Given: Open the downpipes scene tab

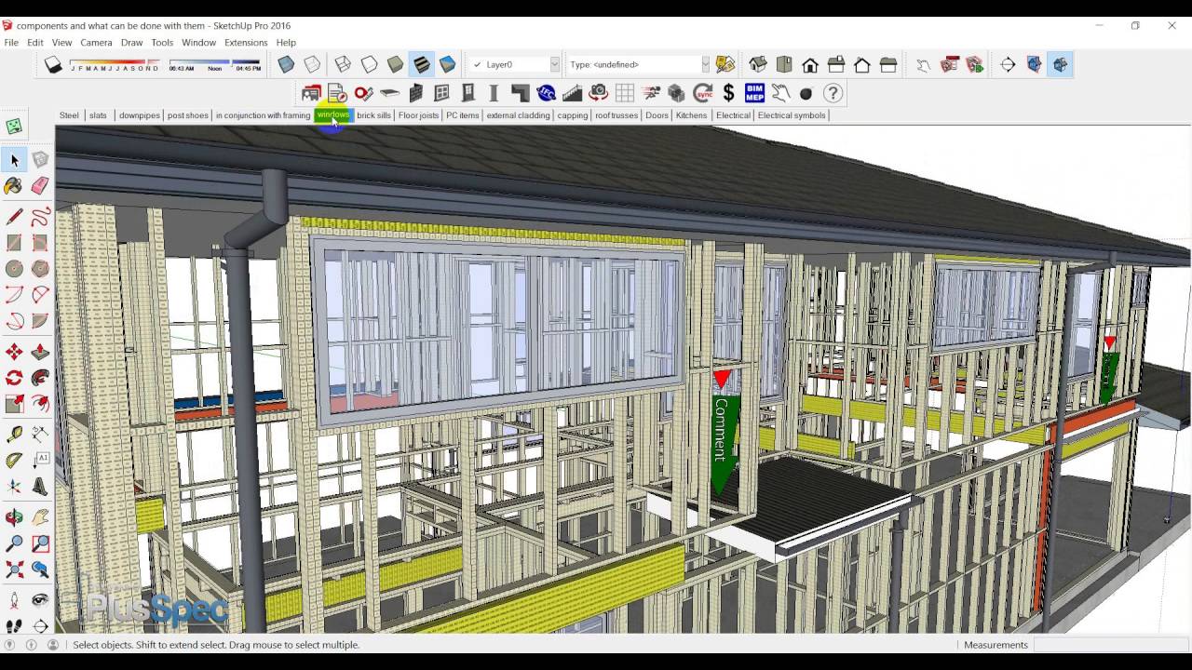Looking at the screenshot, I should click(x=140, y=115).
